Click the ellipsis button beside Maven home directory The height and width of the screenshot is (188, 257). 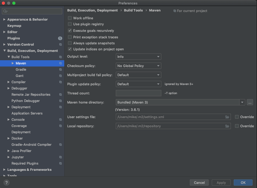pos(250,102)
